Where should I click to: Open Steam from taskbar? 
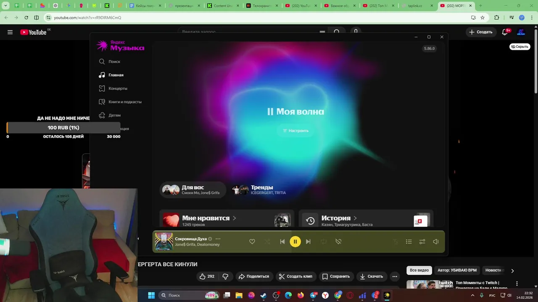coord(263,295)
